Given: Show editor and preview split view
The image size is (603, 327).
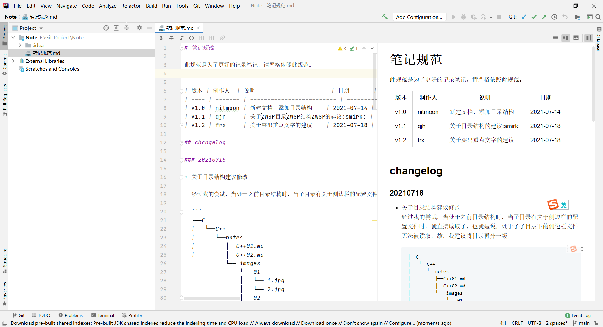Looking at the screenshot, I should coord(566,38).
